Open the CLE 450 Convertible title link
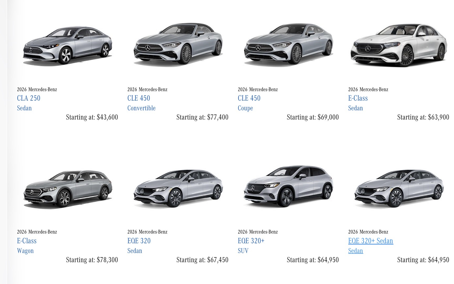Viewport: 454px width, 284px height. pyautogui.click(x=139, y=98)
